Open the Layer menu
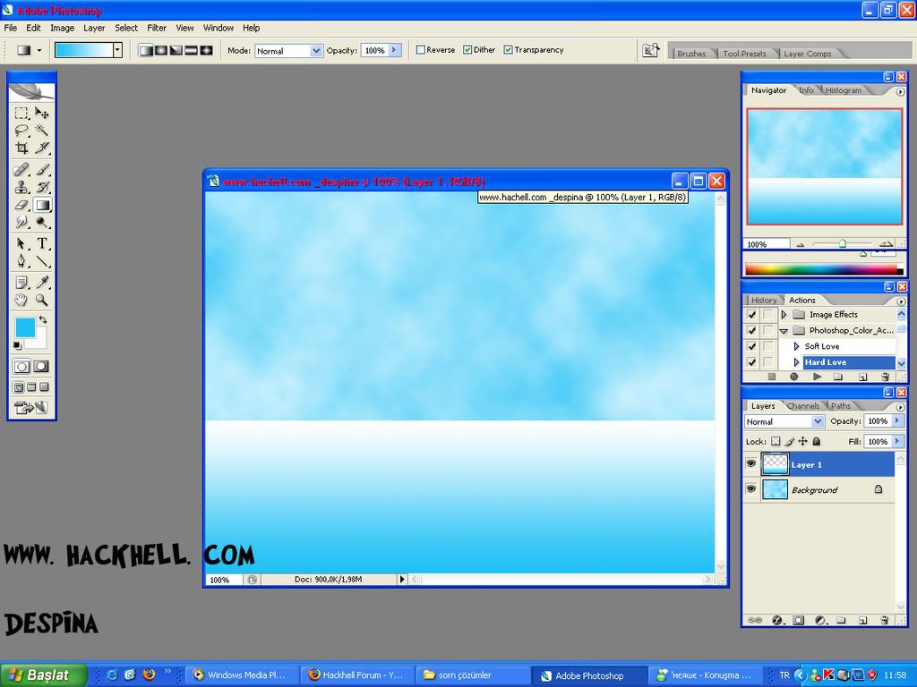Viewport: 917px width, 687px height. coord(94,28)
